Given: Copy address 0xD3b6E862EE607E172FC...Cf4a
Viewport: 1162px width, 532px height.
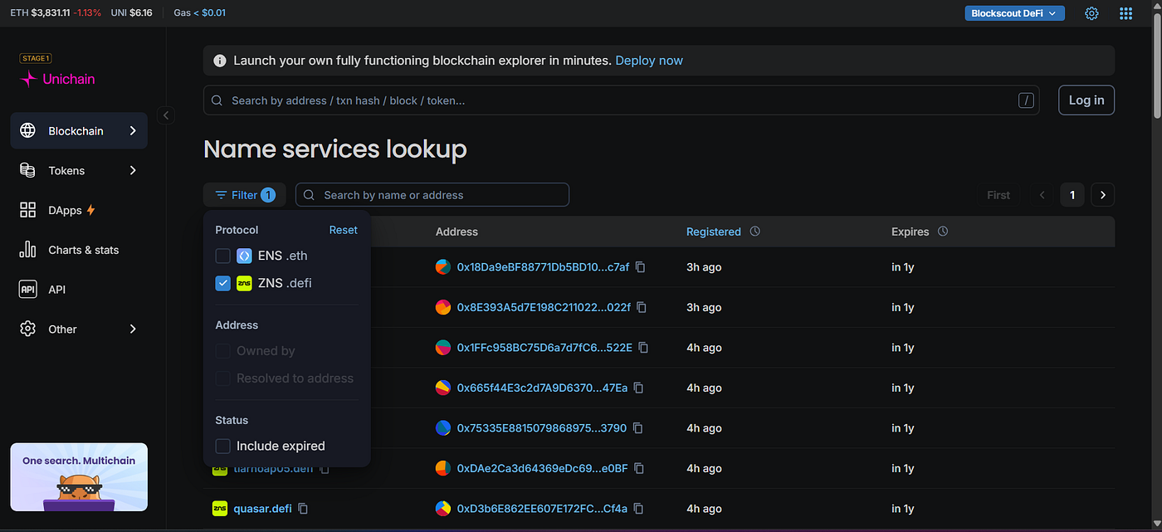Looking at the screenshot, I should coord(638,509).
